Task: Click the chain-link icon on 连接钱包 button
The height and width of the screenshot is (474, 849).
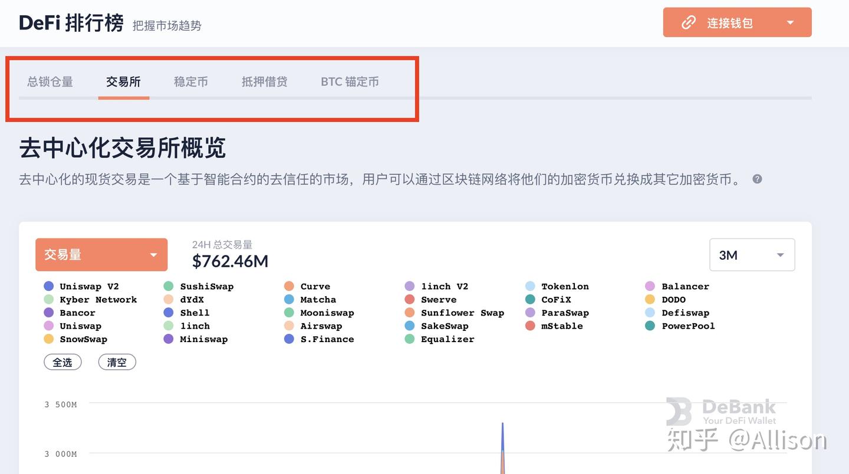Action: pyautogui.click(x=688, y=22)
